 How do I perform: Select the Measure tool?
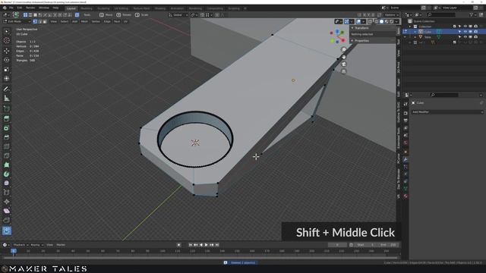(7, 99)
